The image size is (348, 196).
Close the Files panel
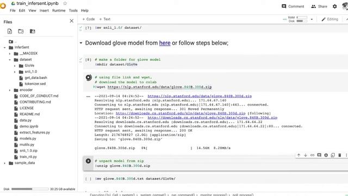71,21
